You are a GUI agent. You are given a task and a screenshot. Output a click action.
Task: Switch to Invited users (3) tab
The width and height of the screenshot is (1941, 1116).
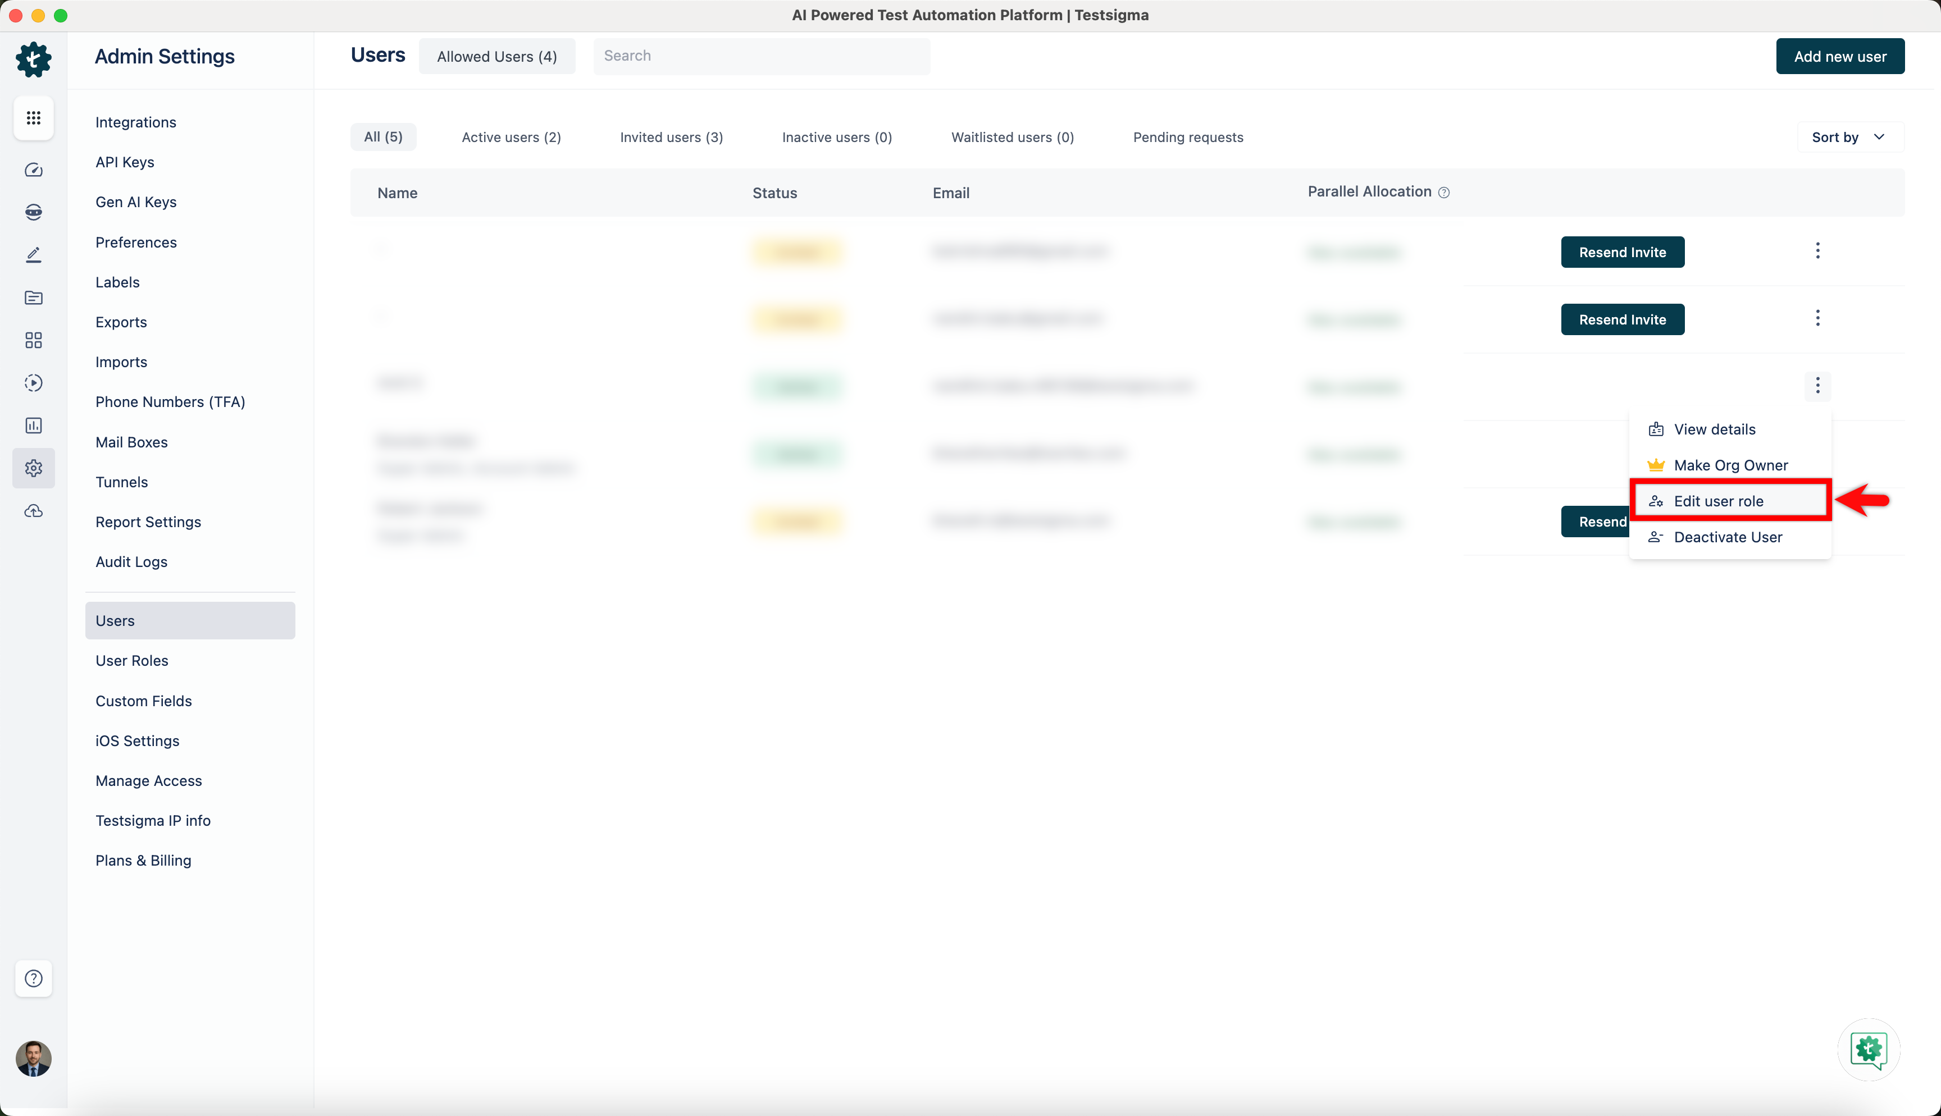pos(671,137)
